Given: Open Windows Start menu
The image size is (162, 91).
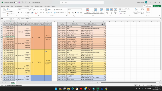Looking at the screenshot, I should 56,89.
